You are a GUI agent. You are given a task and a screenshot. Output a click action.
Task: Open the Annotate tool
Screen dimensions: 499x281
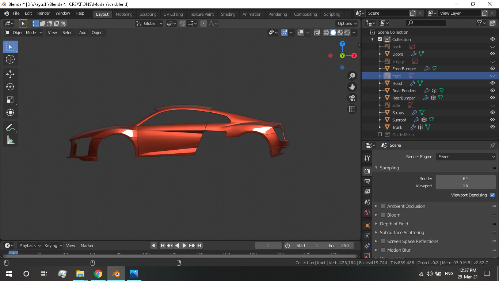pos(10,127)
